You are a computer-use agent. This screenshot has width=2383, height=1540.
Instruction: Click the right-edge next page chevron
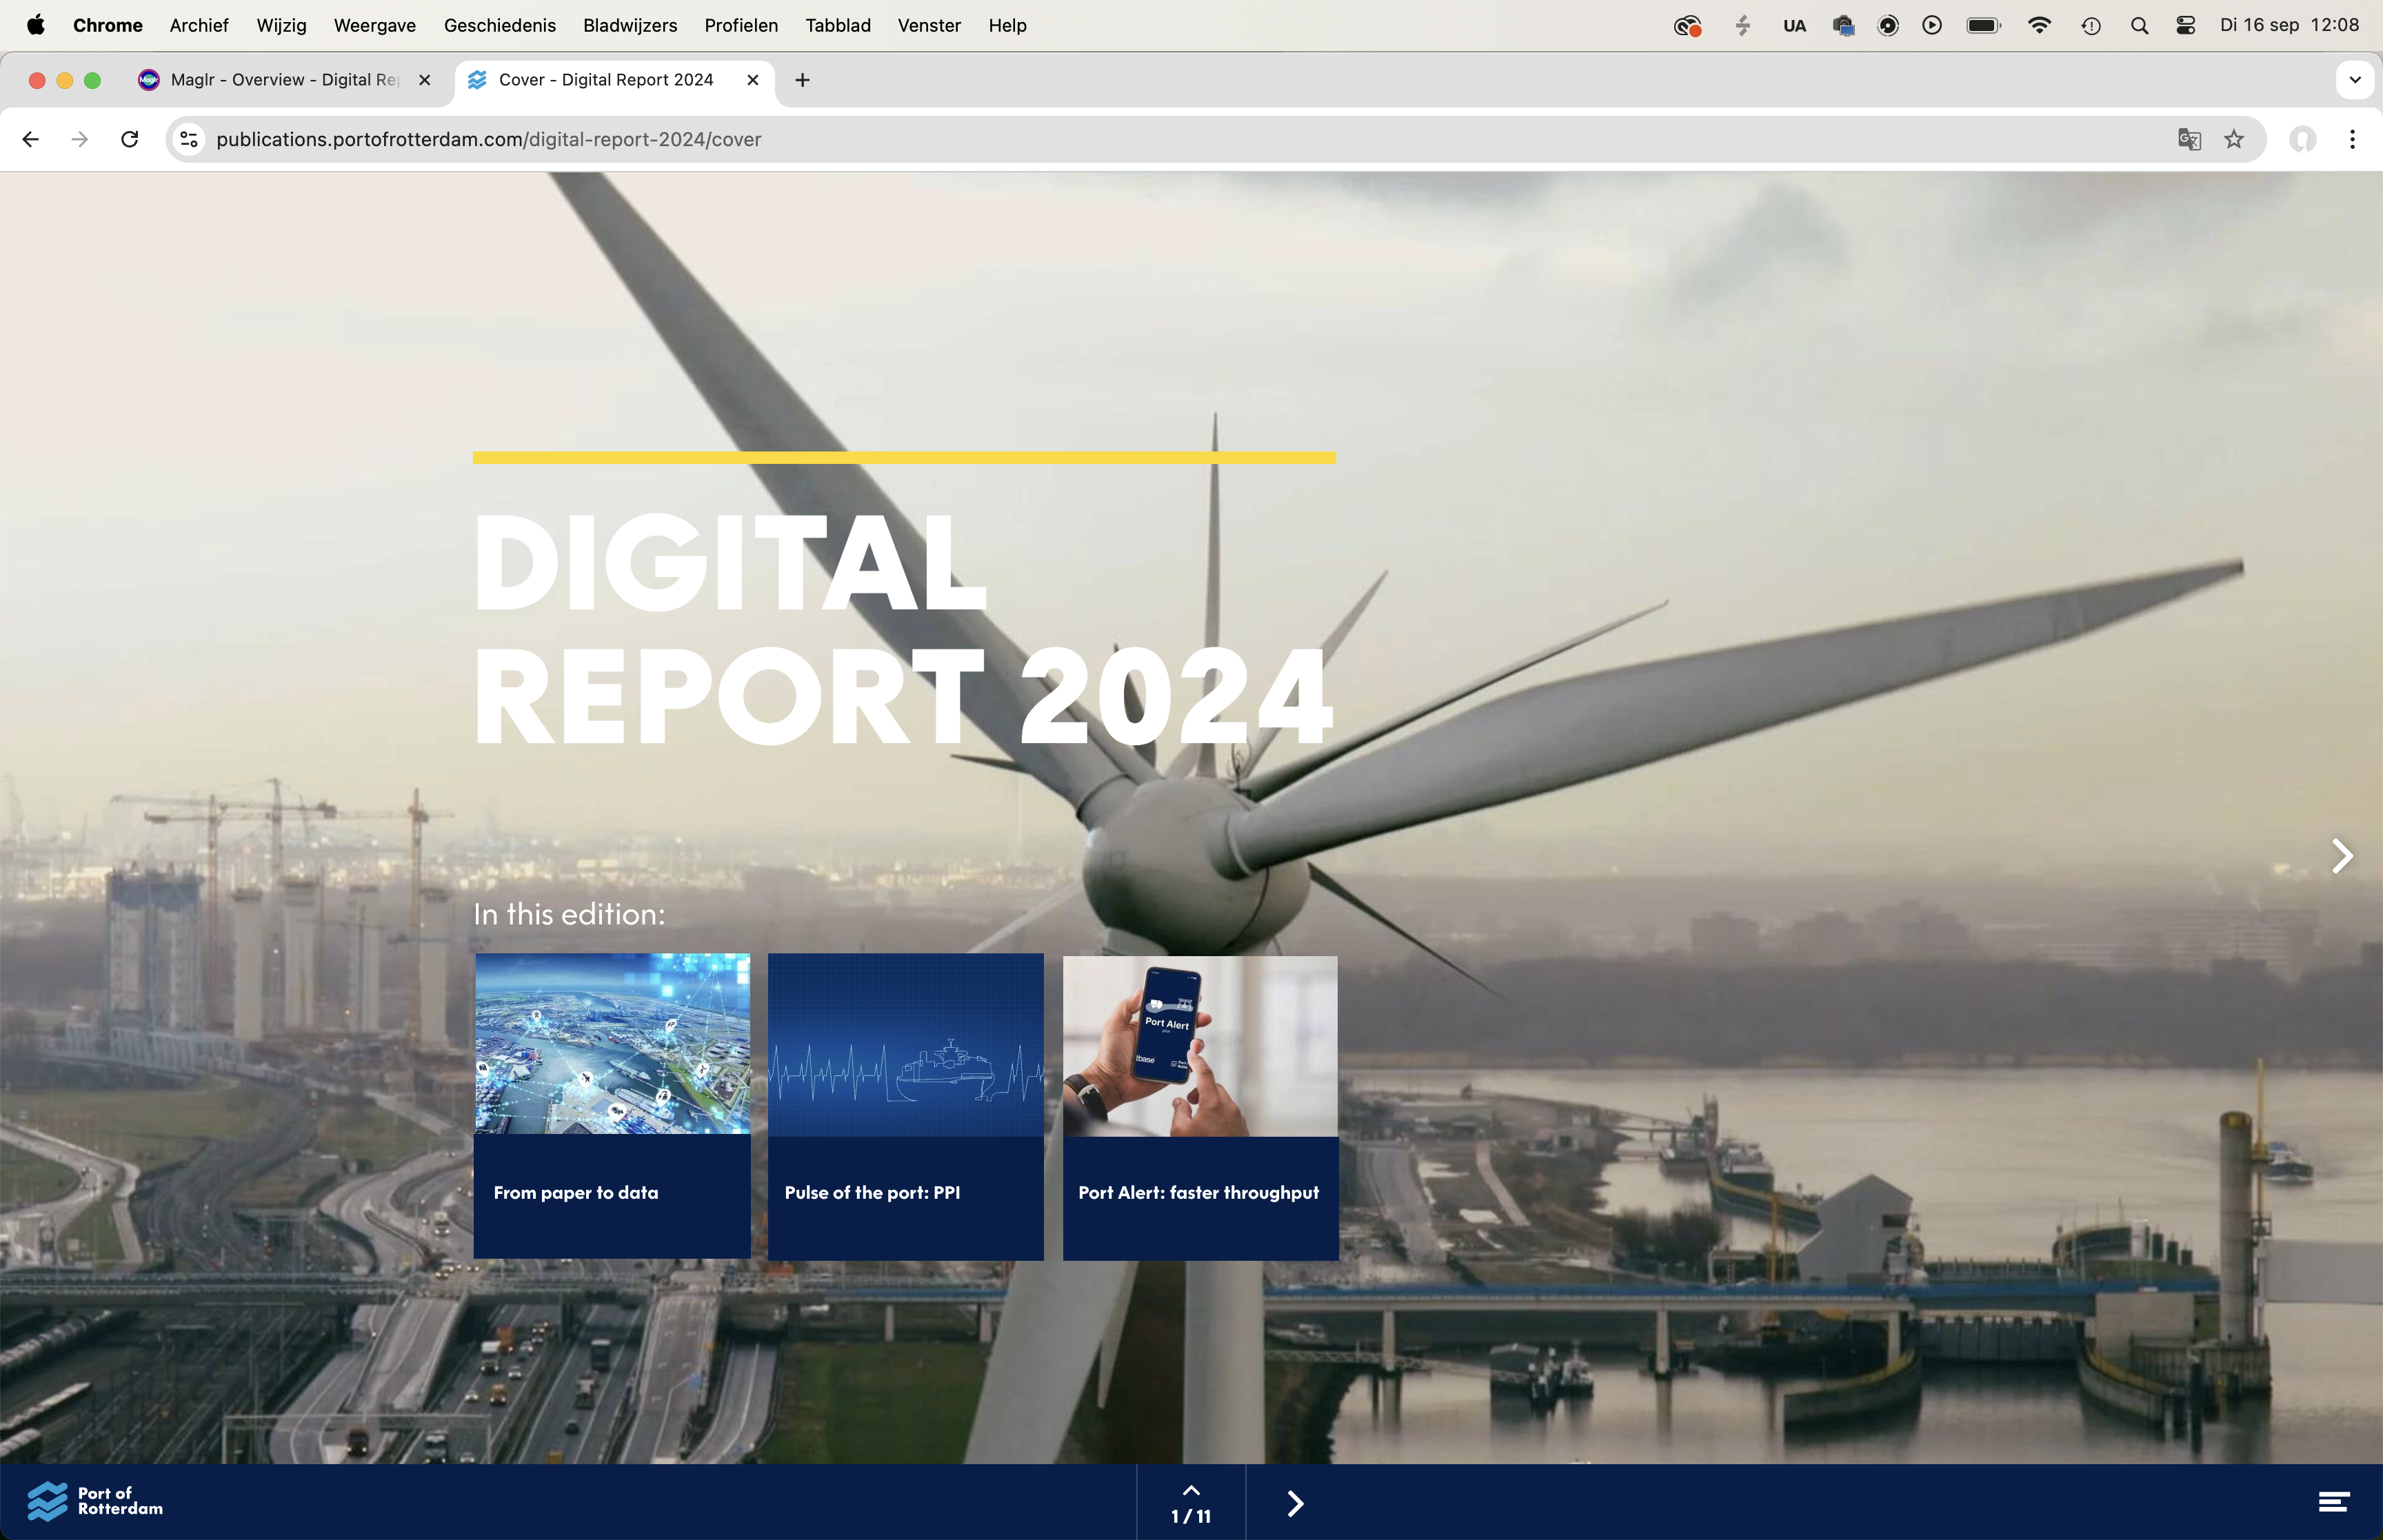pos(2341,856)
